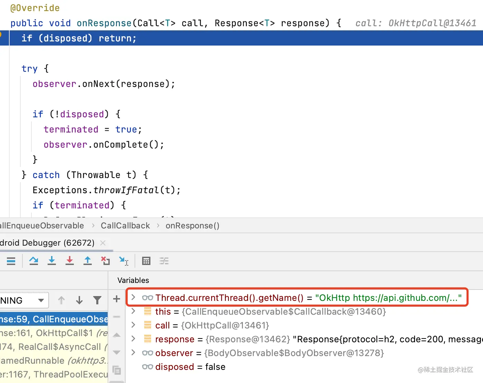Click the value {OkHttpCall@13461} in Variables
The image size is (483, 383).
coord(225,325)
